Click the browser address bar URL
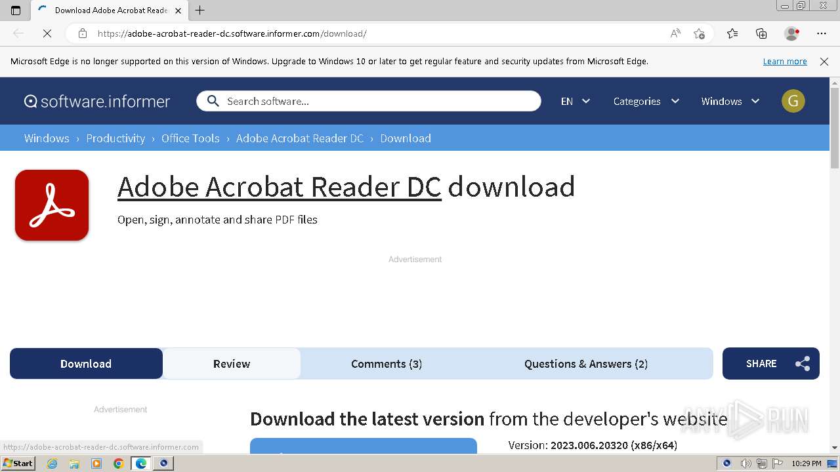The width and height of the screenshot is (840, 472). (232, 33)
